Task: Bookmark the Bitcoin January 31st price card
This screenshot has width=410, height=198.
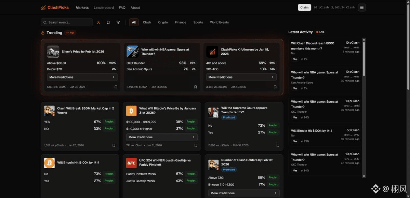Action: pos(196,145)
